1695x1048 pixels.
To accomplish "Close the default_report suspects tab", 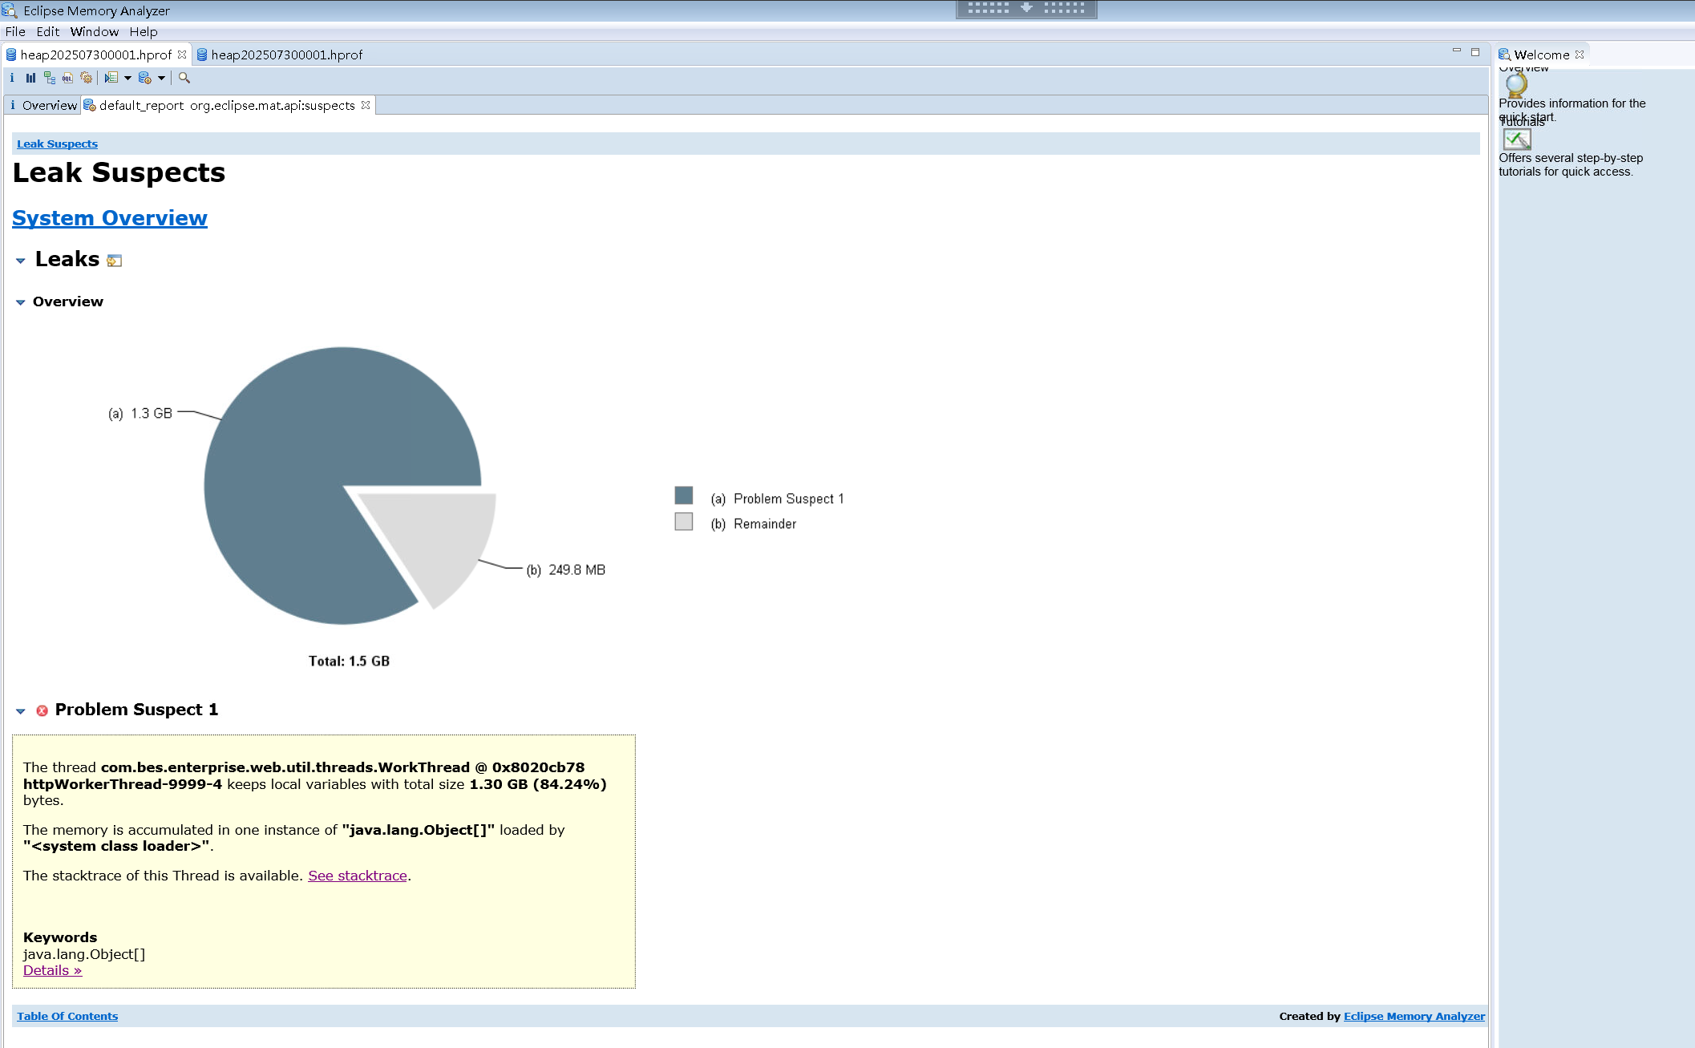I will click(x=366, y=105).
